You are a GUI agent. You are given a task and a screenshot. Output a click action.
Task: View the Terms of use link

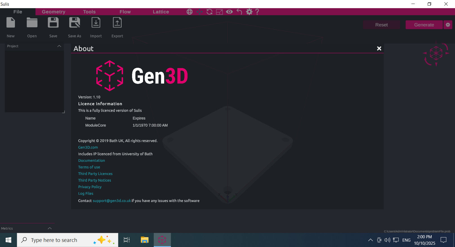pyautogui.click(x=89, y=167)
